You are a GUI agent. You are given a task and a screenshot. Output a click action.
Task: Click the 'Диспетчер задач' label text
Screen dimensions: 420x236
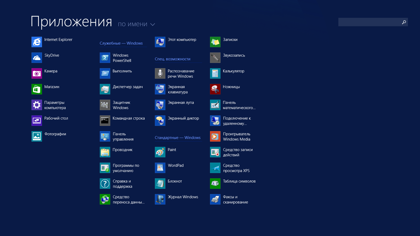128,87
